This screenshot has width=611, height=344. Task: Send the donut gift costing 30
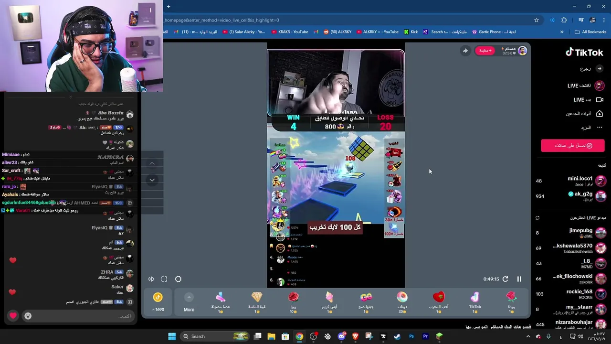[402, 302]
